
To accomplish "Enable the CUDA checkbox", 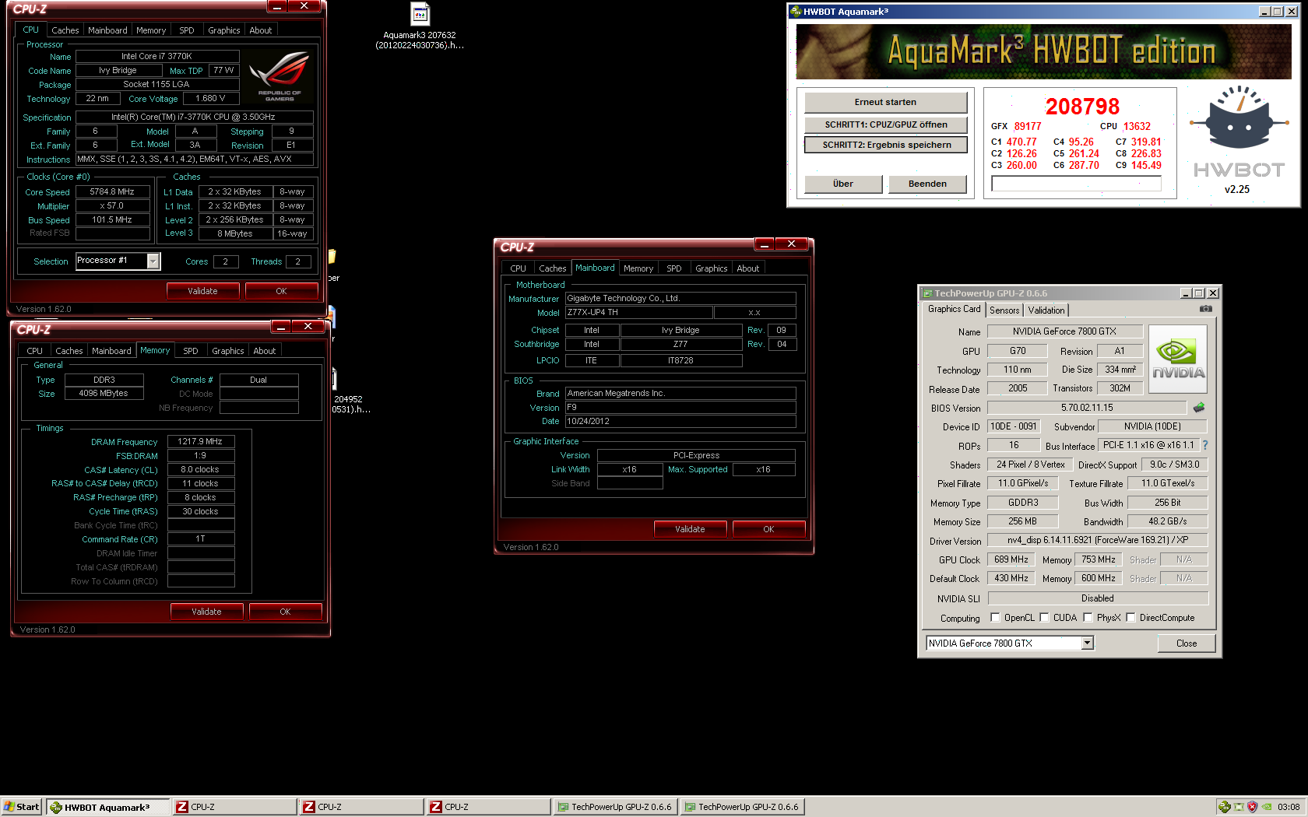I will click(1044, 618).
